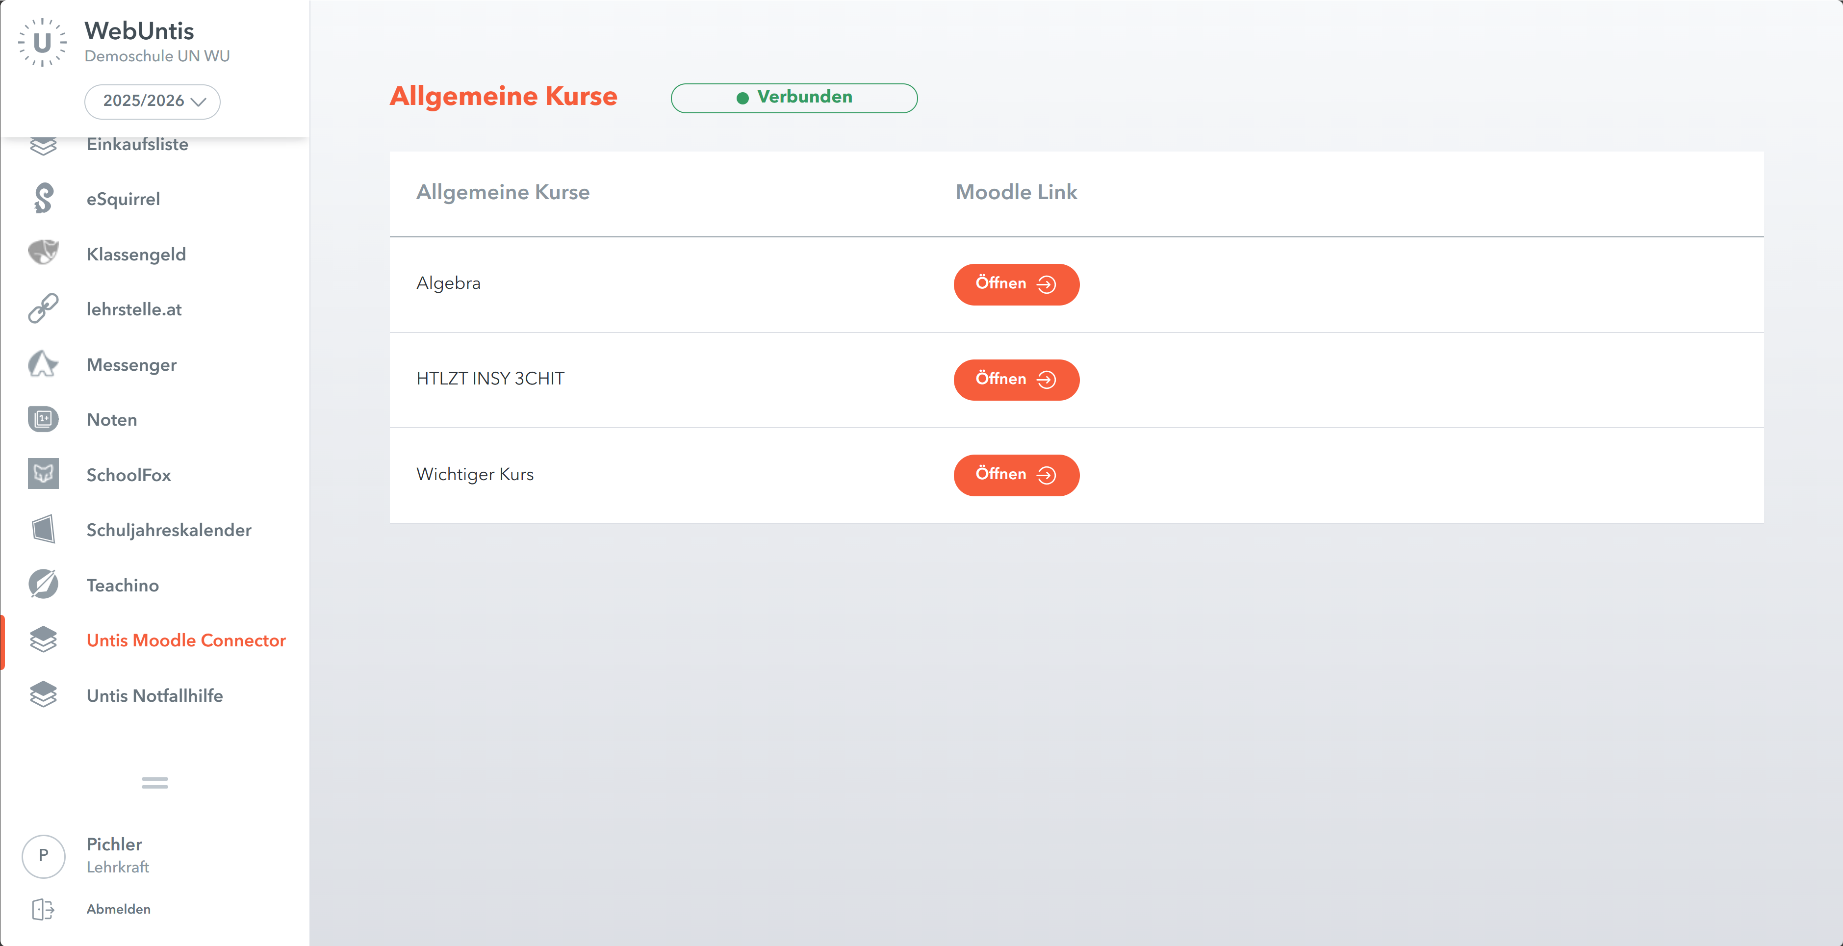Click the Schuljahreskalender book icon

[x=43, y=530]
